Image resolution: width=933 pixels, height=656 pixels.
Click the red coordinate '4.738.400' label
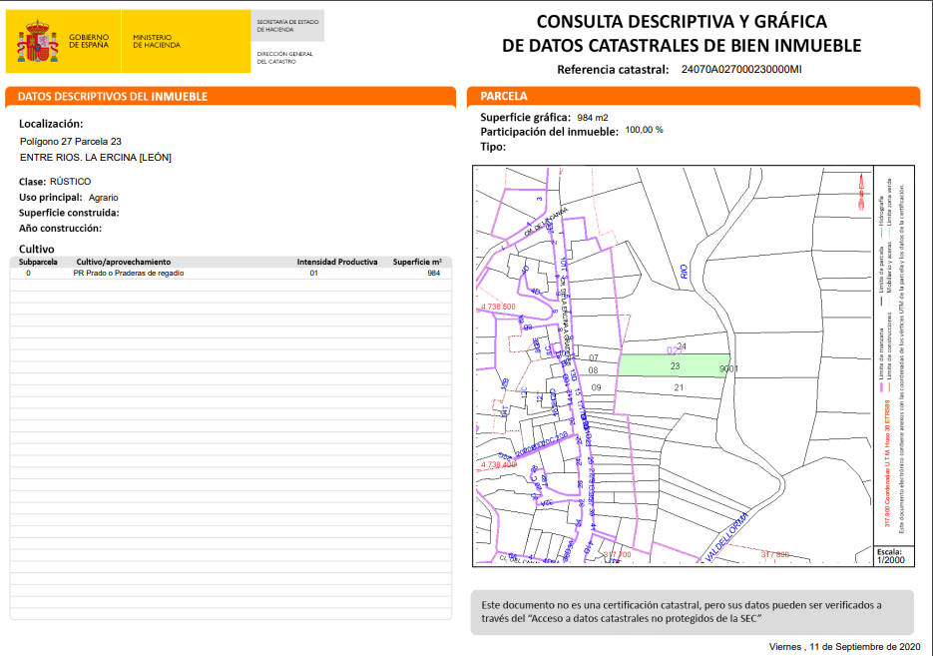(498, 464)
